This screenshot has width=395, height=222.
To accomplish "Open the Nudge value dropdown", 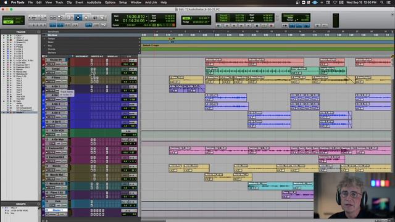I will click(209, 22).
